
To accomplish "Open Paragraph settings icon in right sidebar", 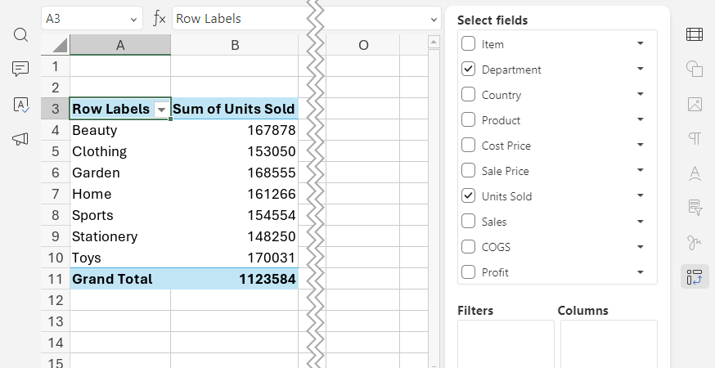I will point(695,138).
